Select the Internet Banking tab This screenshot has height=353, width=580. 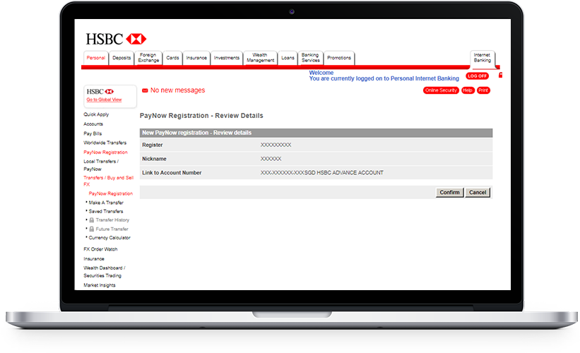click(x=483, y=58)
